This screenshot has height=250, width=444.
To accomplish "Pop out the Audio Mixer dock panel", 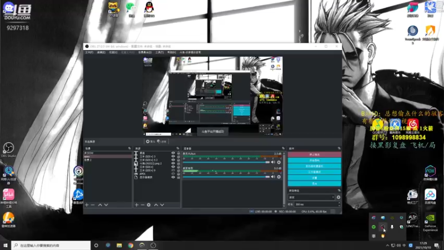I will (x=283, y=148).
